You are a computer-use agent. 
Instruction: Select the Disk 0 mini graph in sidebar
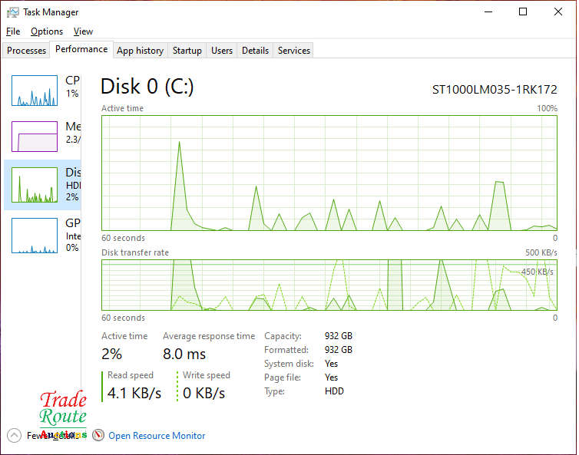35,185
